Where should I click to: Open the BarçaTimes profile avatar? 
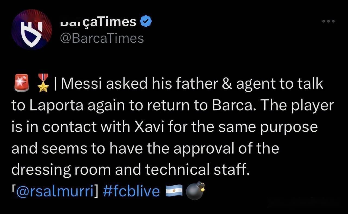[x=32, y=30]
